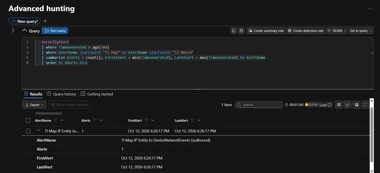The height and width of the screenshot is (173, 380).
Task: Open the 30,000 result limit dropdown
Action: [x=336, y=31]
